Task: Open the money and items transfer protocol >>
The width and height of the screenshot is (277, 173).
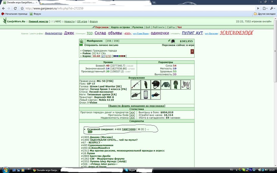Action: pyautogui.click(x=132, y=113)
